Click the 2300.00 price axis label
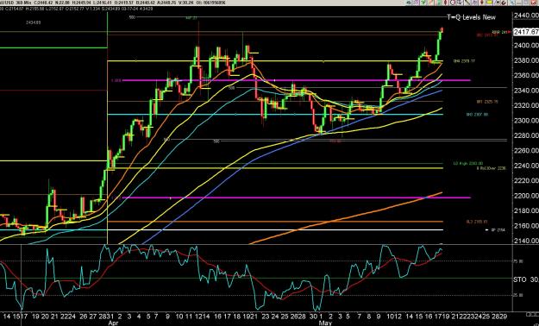 pos(526,121)
